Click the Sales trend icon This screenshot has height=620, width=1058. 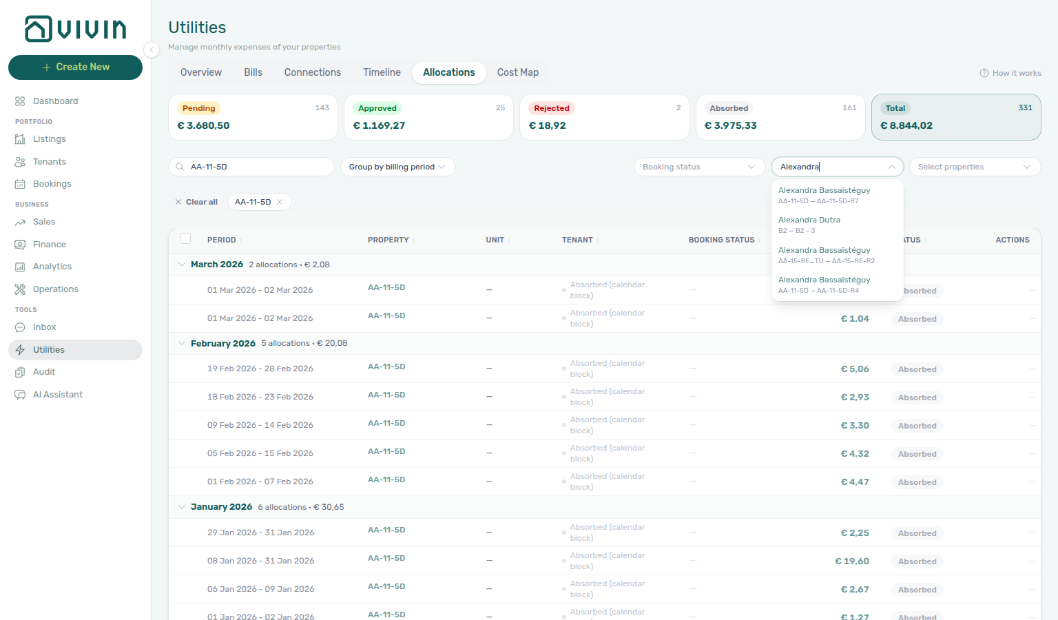coord(20,222)
